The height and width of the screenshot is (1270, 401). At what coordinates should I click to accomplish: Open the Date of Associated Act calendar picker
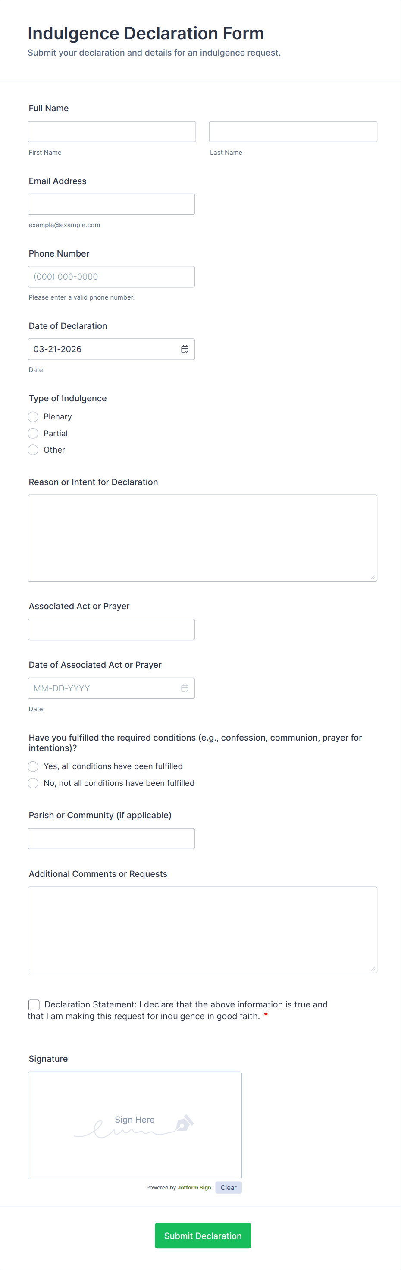click(x=185, y=688)
